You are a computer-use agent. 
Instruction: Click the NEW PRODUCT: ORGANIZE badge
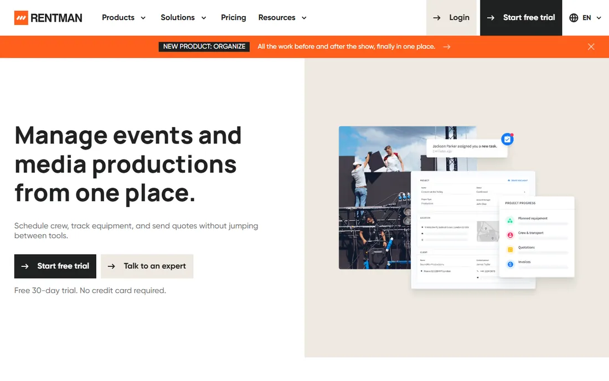point(204,47)
